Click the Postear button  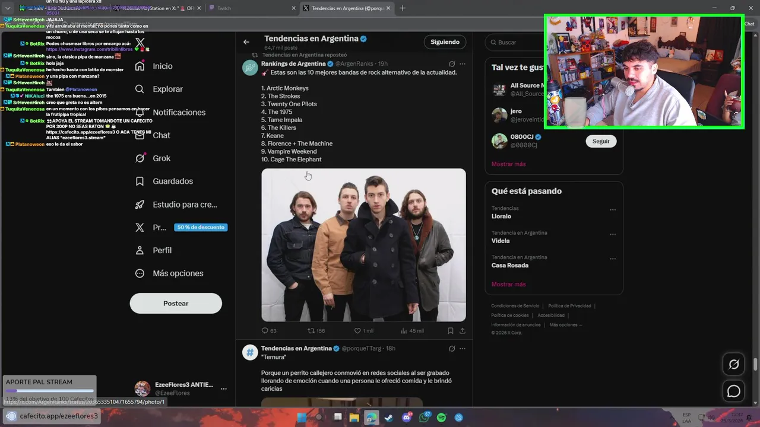tap(176, 303)
